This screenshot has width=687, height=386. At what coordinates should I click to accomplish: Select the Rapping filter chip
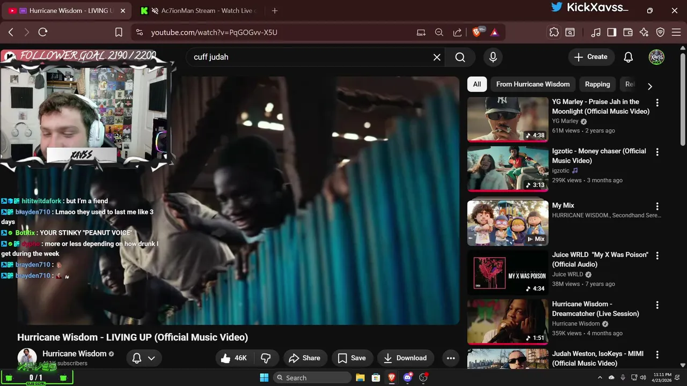tap(597, 84)
